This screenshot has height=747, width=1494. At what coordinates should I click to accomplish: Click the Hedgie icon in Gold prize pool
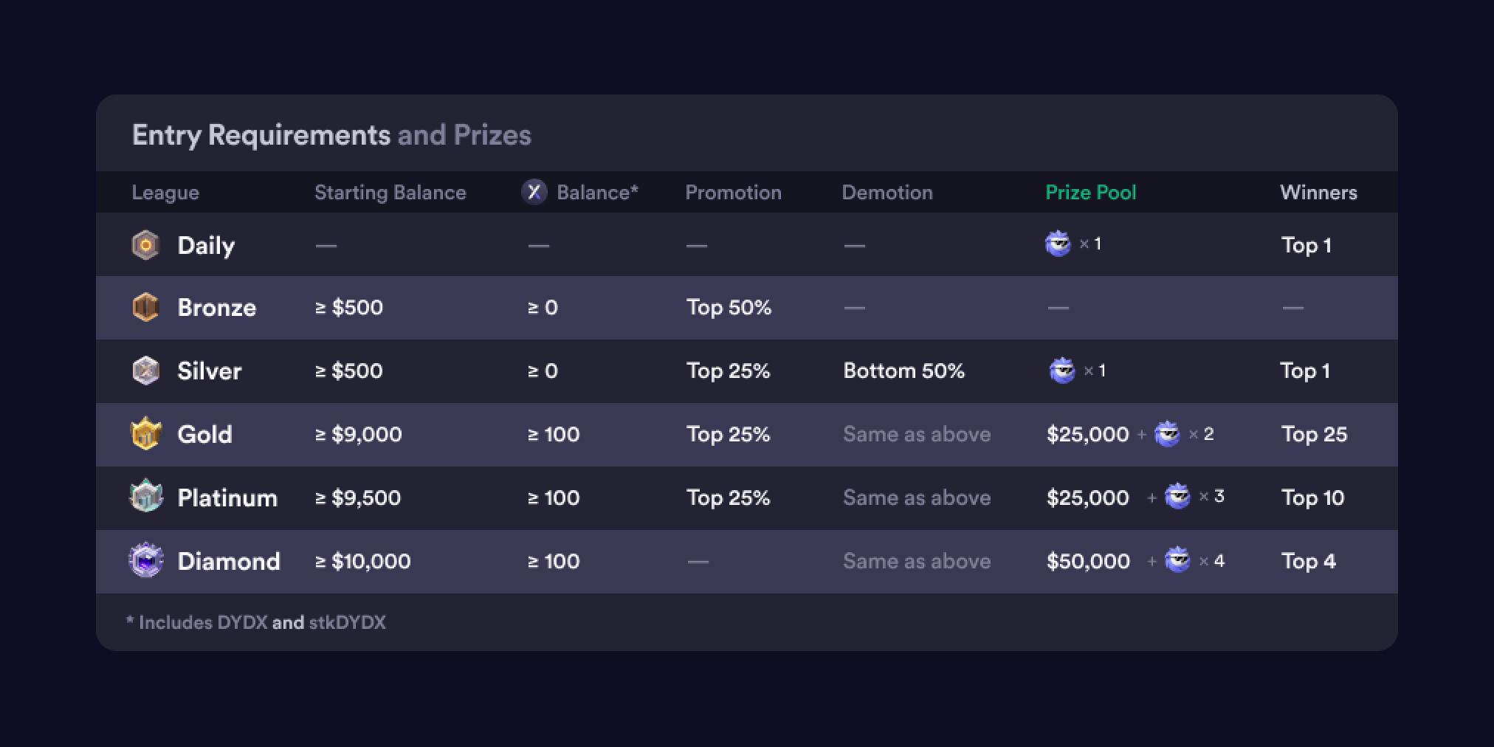(1167, 434)
